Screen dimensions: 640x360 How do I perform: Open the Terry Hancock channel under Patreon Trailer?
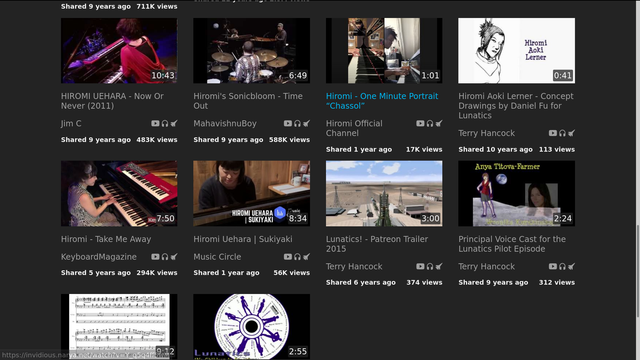point(354,267)
